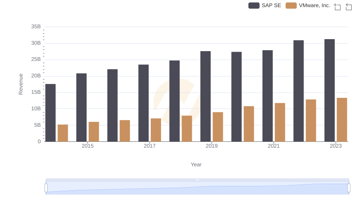
Task: Click the SAP SE bar for 2020
Action: tap(237, 97)
